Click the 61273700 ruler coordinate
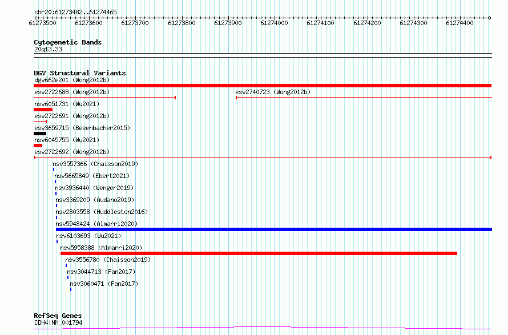The image size is (508, 335). click(x=135, y=23)
